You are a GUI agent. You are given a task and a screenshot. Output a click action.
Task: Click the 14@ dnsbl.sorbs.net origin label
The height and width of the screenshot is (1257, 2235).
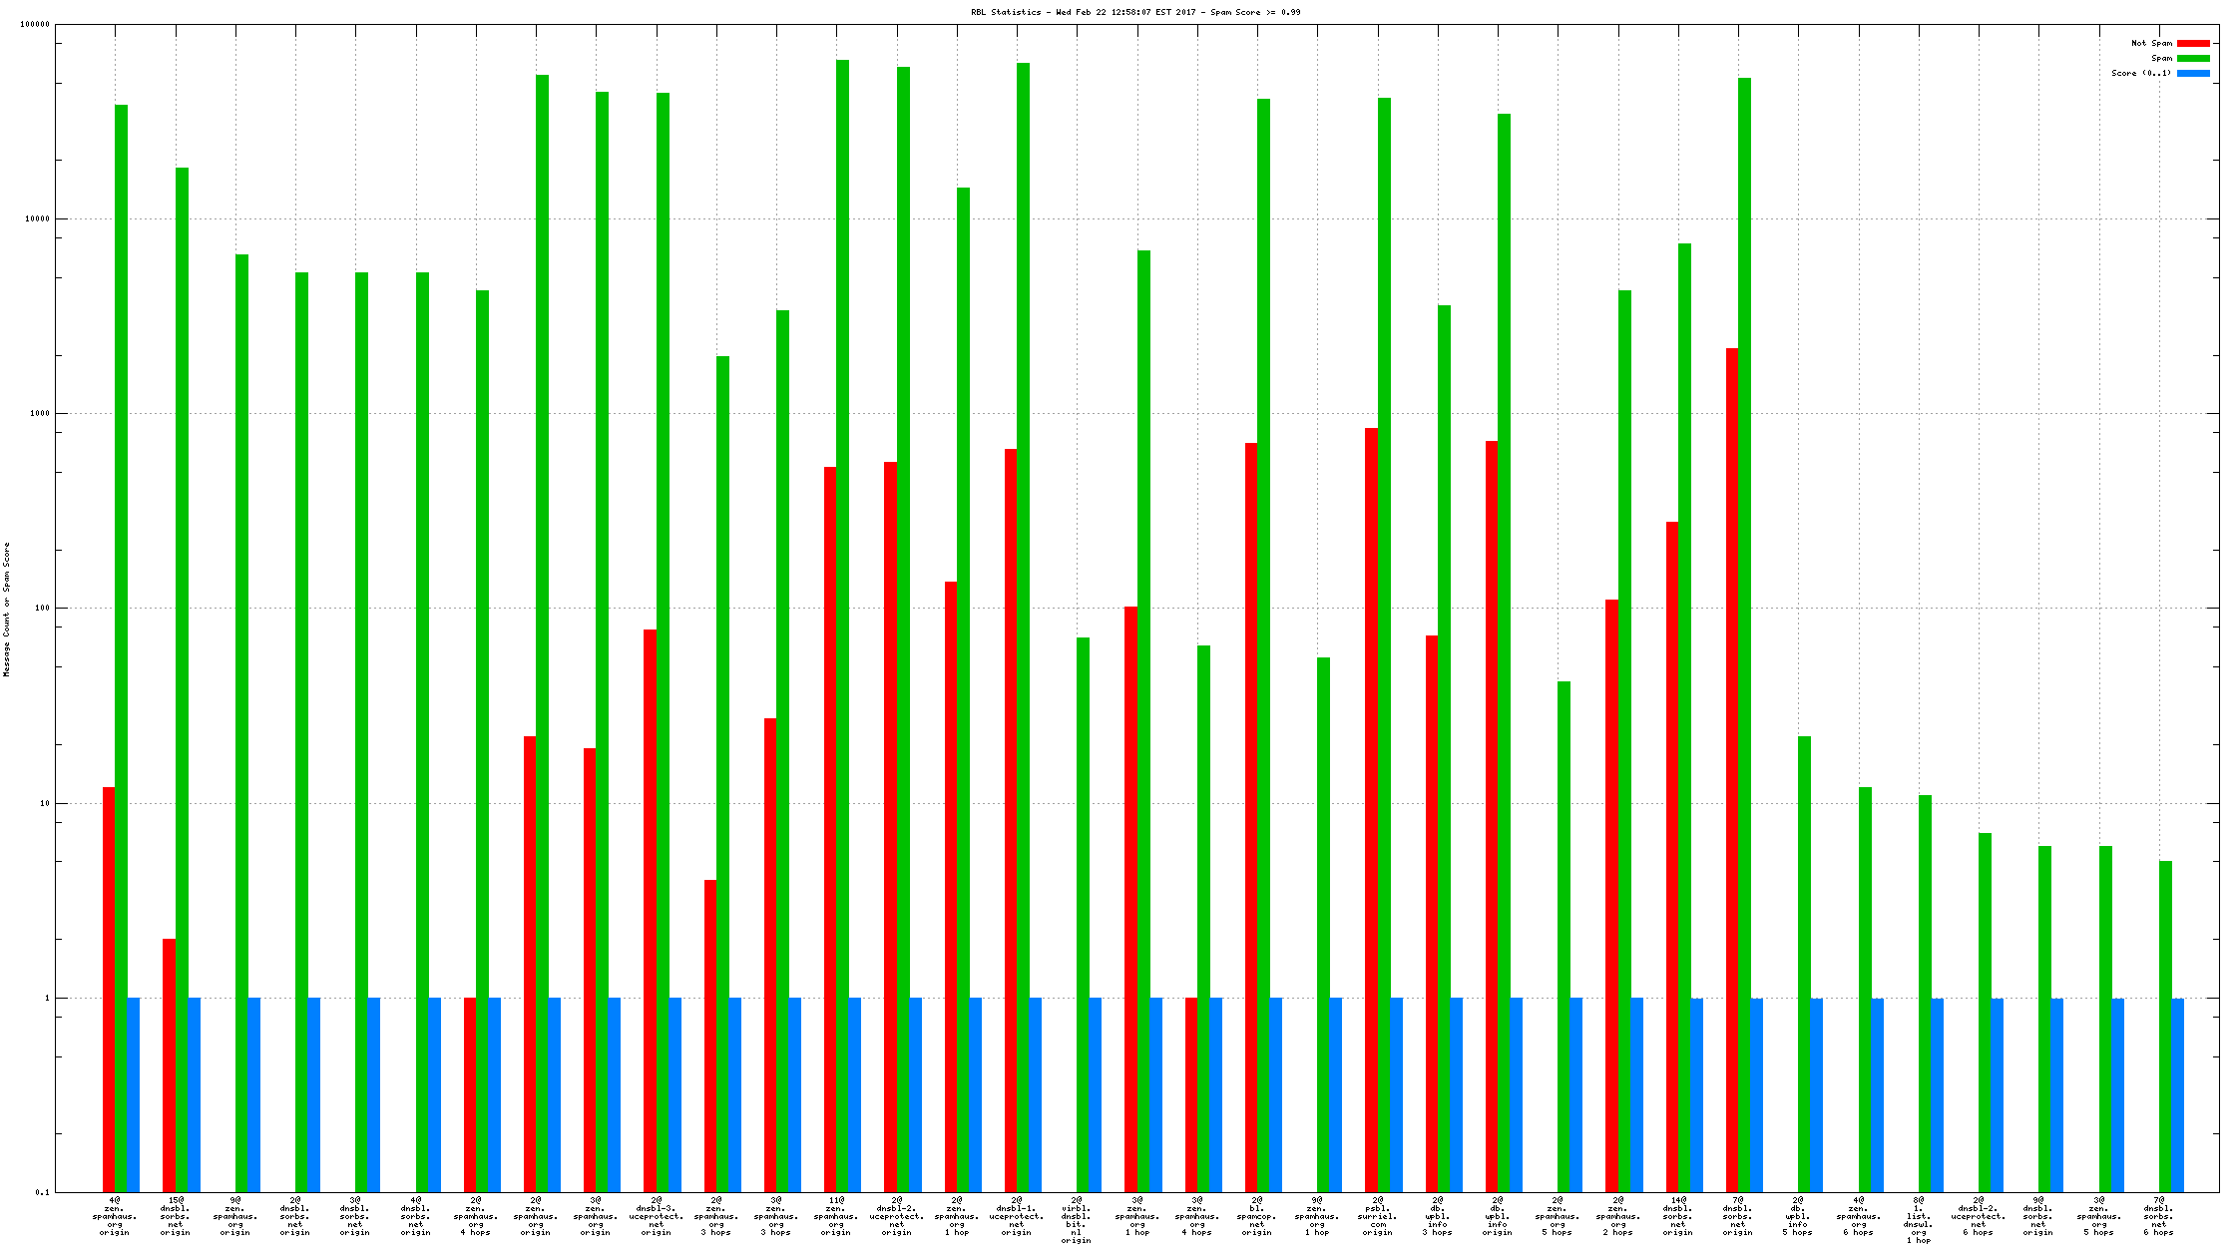(x=1677, y=1216)
